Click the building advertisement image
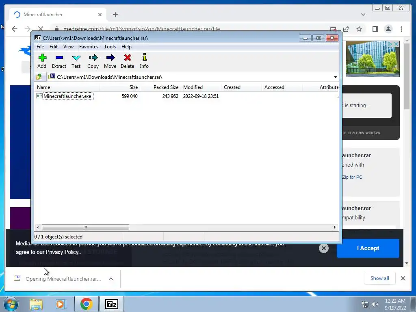This screenshot has width=416, height=312. point(373,59)
